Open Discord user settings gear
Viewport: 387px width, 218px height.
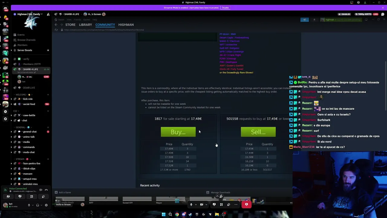[46, 205]
